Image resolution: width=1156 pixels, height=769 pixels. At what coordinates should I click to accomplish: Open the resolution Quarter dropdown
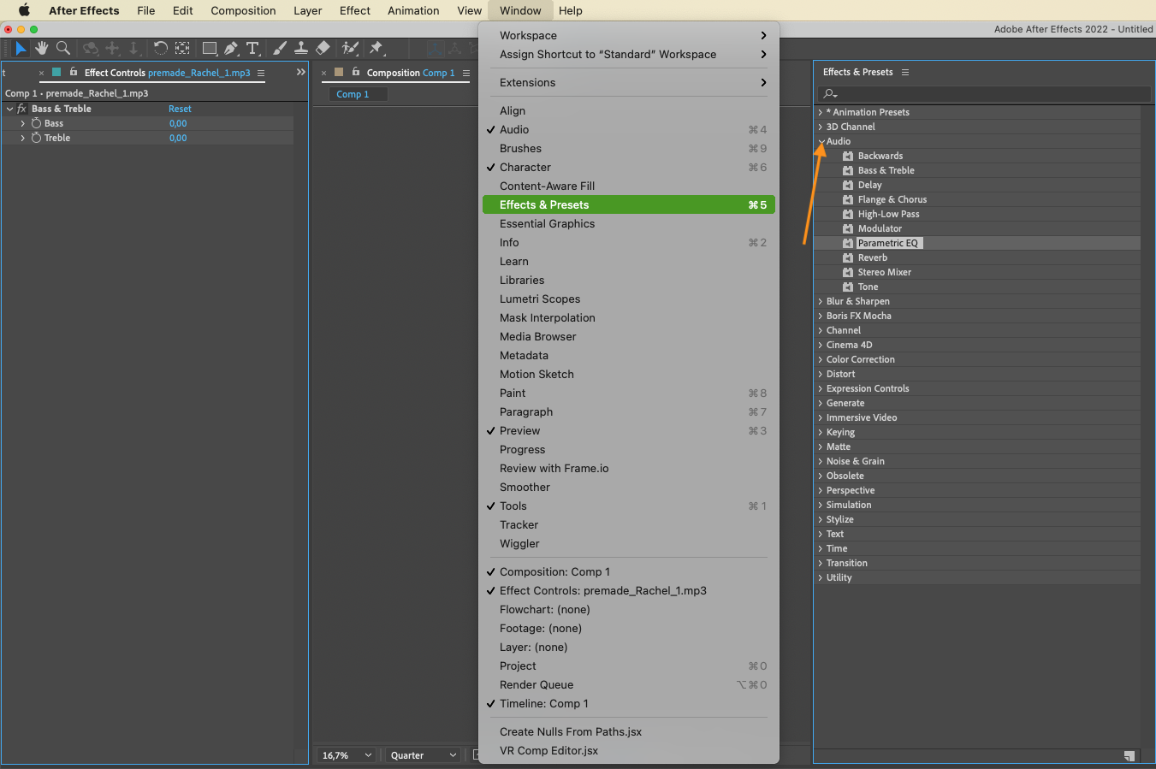[x=423, y=755]
